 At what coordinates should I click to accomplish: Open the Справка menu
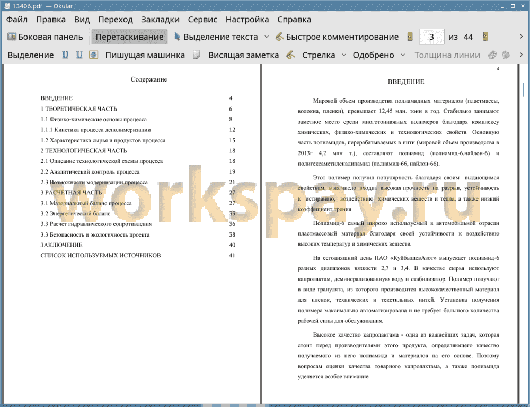294,20
